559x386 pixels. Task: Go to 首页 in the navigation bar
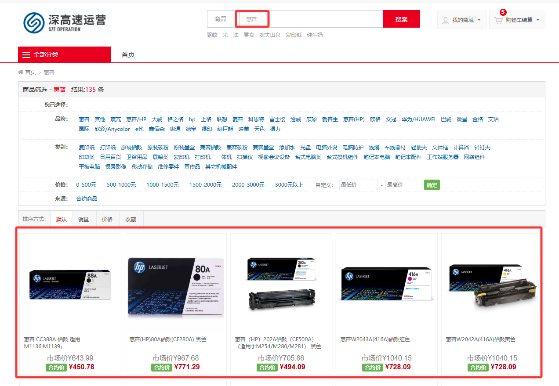coord(128,54)
